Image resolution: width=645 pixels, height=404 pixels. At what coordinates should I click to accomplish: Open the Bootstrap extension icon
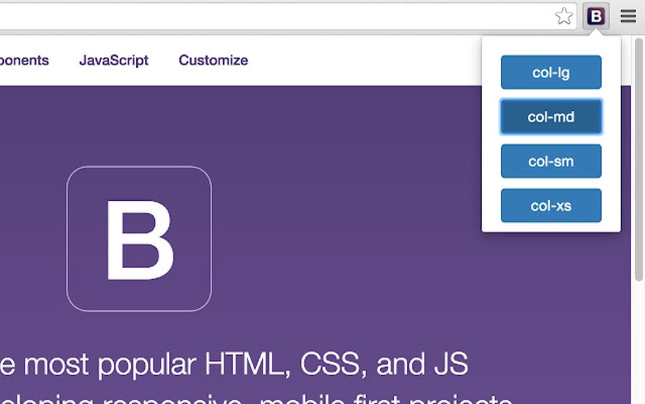(x=596, y=16)
